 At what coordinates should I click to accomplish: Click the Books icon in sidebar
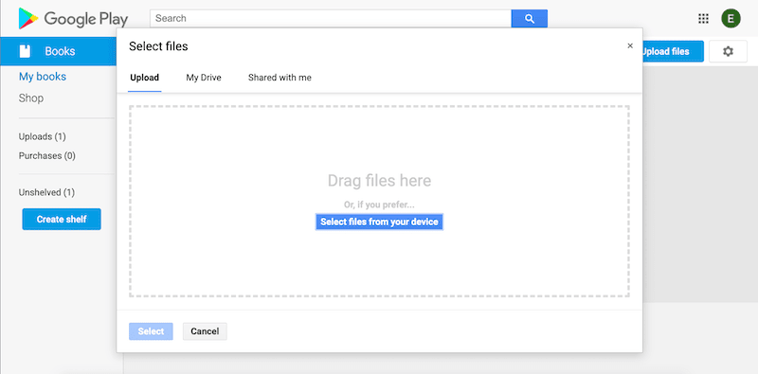click(25, 51)
